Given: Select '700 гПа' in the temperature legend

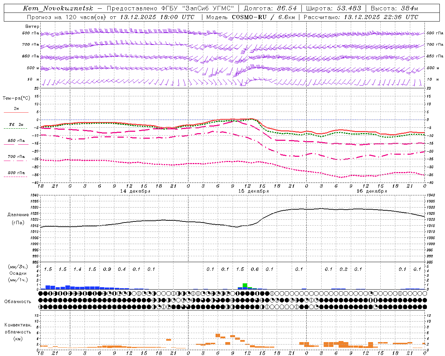Looking at the screenshot, I should (16, 157).
